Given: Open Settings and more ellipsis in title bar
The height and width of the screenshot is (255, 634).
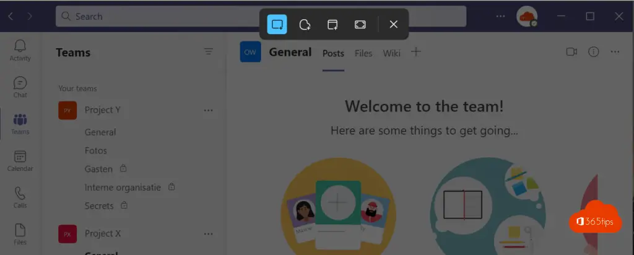Looking at the screenshot, I should click(x=500, y=16).
